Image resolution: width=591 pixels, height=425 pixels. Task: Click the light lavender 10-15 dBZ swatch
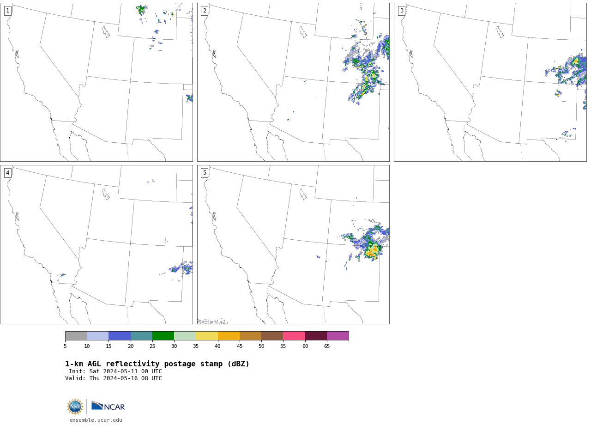(x=98, y=336)
